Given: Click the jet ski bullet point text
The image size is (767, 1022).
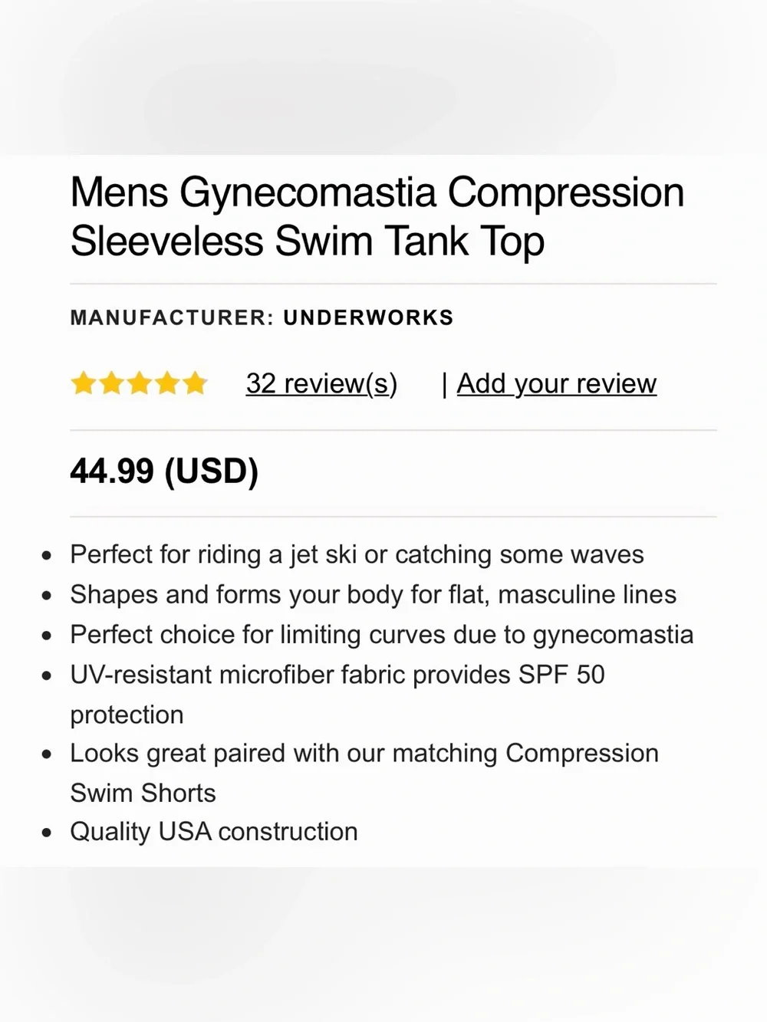Looking at the screenshot, I should tap(357, 554).
